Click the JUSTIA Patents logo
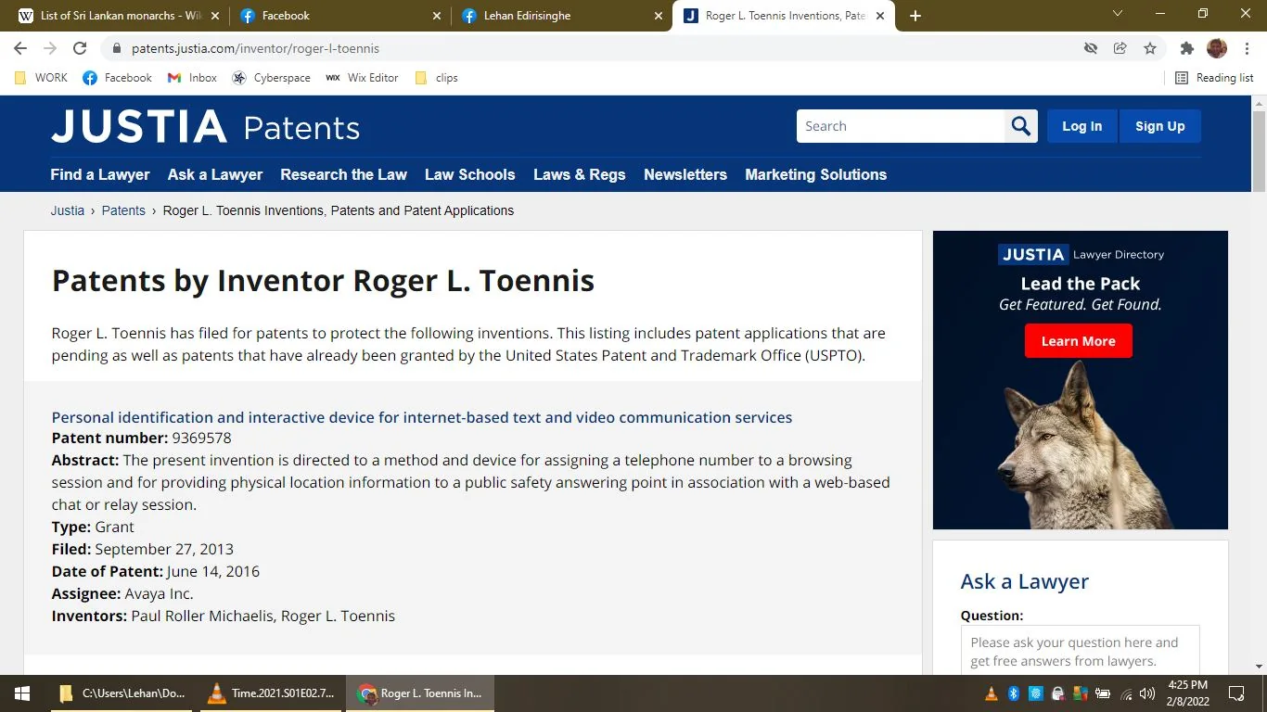The height and width of the screenshot is (712, 1267). point(205,127)
